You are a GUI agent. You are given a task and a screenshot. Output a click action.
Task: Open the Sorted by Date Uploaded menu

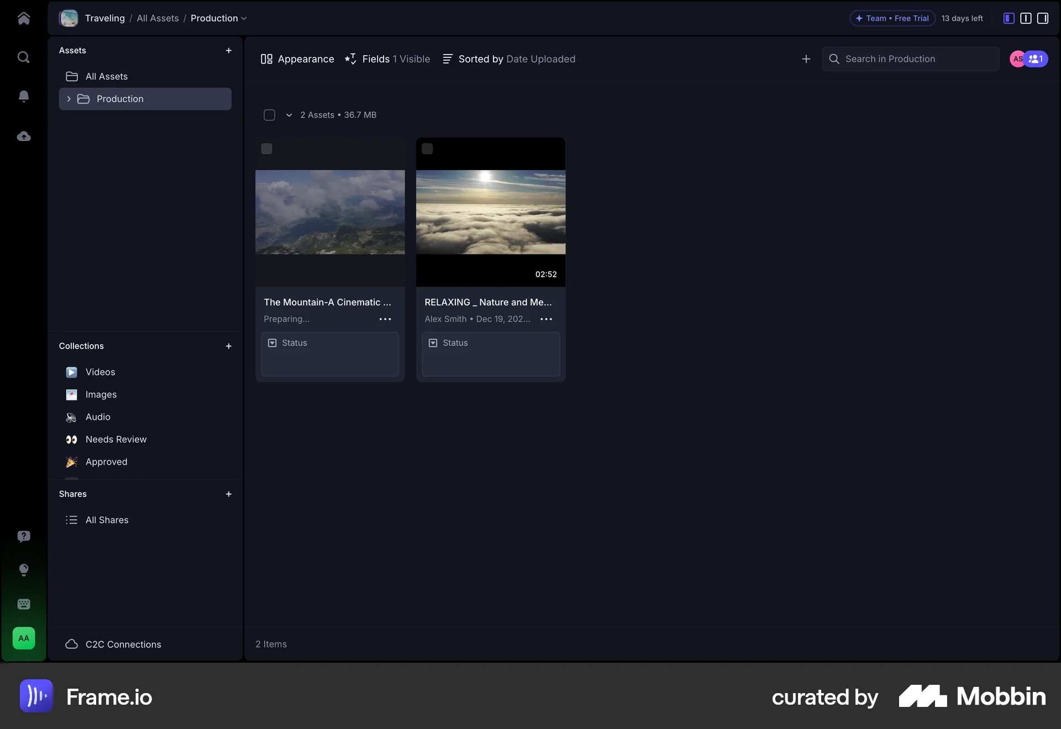pyautogui.click(x=508, y=59)
